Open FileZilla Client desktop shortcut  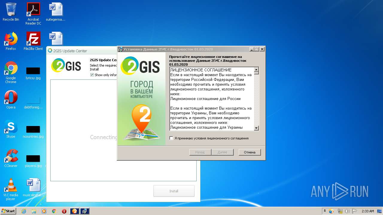[33, 41]
